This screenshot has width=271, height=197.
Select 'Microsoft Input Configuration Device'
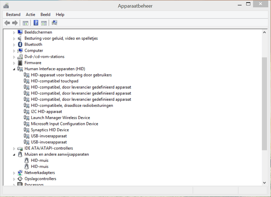(65, 124)
